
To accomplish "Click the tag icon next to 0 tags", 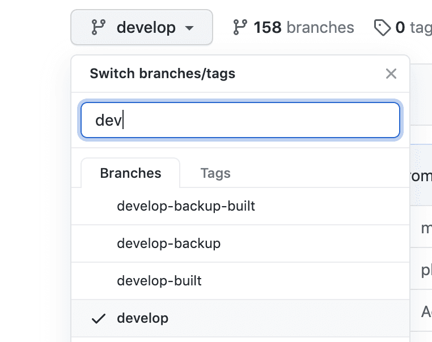I will click(x=382, y=27).
